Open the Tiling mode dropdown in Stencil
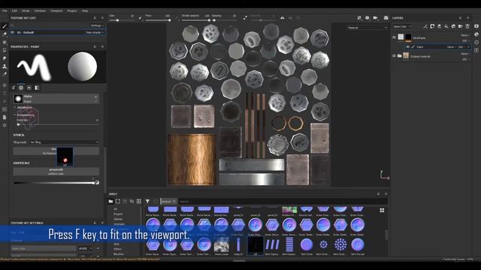Image resolution: width=481 pixels, height=270 pixels. click(x=64, y=142)
